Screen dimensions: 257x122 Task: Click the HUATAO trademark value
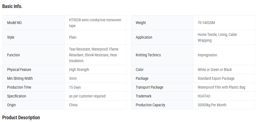click(x=204, y=96)
